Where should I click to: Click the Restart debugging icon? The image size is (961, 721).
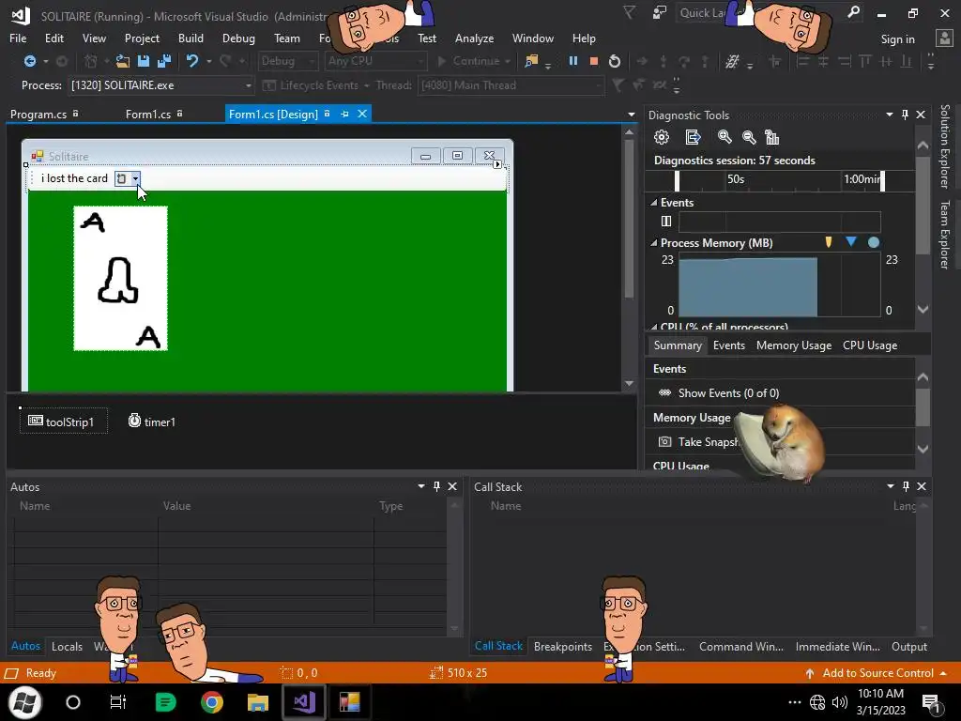pyautogui.click(x=615, y=61)
